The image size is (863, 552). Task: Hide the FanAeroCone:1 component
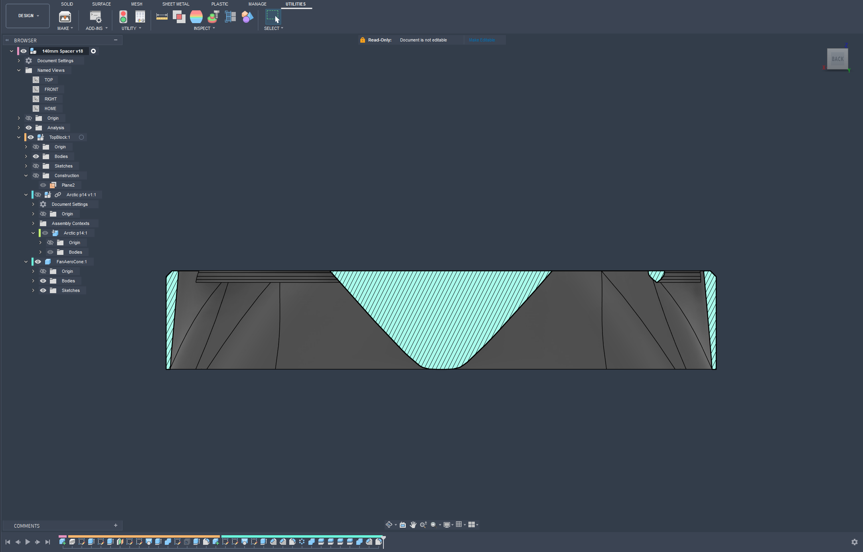(38, 262)
